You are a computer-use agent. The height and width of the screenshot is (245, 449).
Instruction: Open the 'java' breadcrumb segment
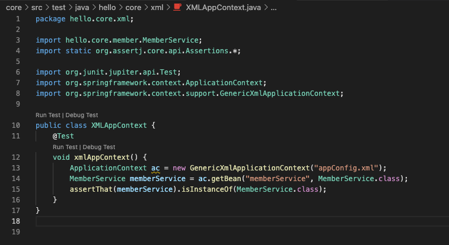point(82,8)
